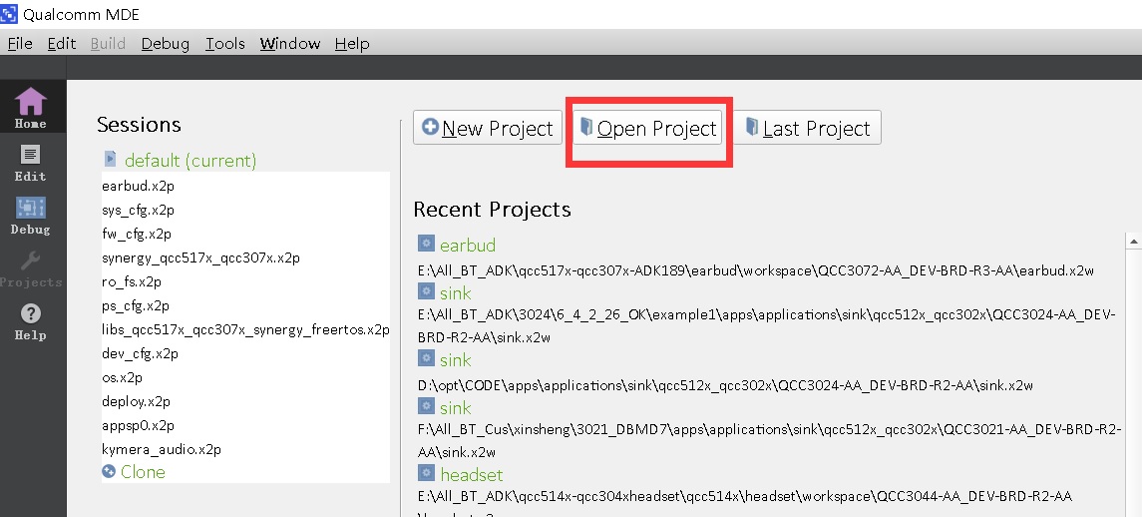
Task: Open the Home mode in sidebar
Action: coord(30,108)
